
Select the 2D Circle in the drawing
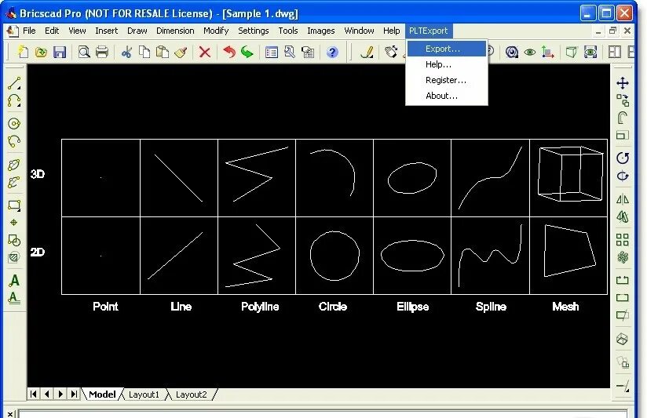click(334, 256)
